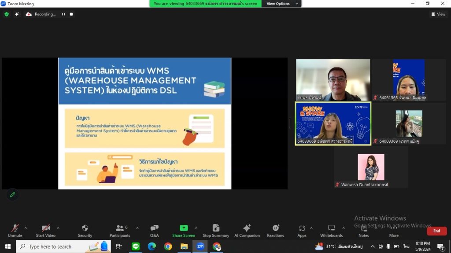Screen dimensions: 451x253
Task: Open the Whiteboards tool
Action: click(x=331, y=231)
